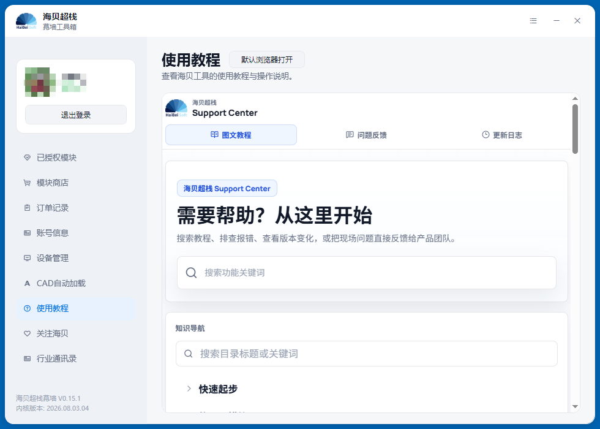Screen dimensions: 600x429
Task: Click the magnifier icon in 搜索目录标题或关键词 box
Action: (x=189, y=354)
